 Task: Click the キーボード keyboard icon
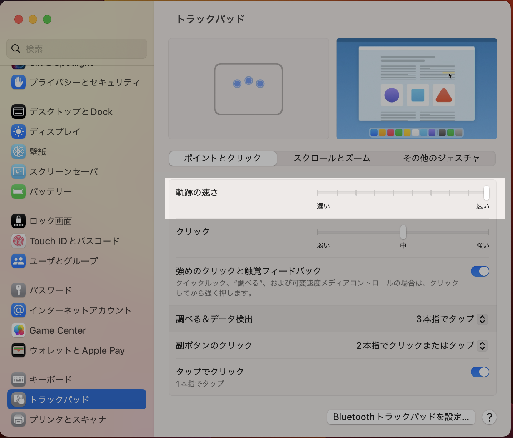(19, 379)
